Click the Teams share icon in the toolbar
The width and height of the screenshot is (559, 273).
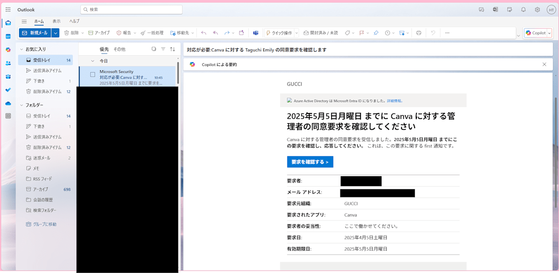(256, 33)
